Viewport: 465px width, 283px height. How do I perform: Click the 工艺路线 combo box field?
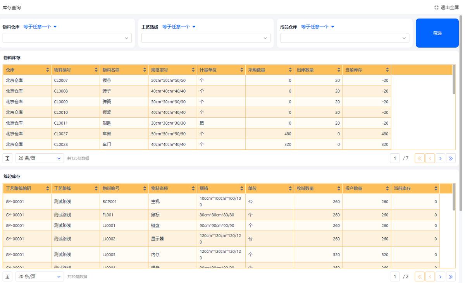coord(206,38)
